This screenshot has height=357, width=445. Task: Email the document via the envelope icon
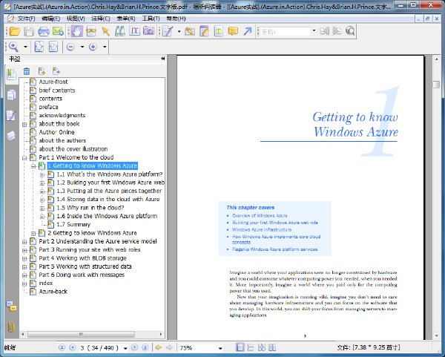58,31
